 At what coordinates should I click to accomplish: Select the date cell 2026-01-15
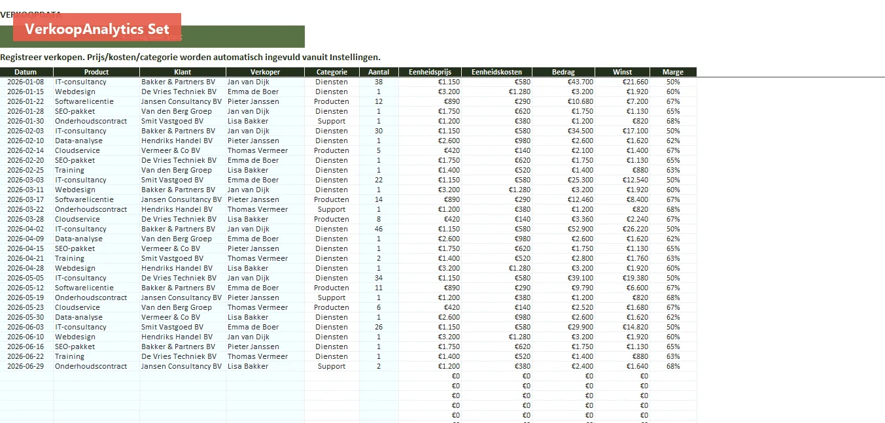pos(26,92)
